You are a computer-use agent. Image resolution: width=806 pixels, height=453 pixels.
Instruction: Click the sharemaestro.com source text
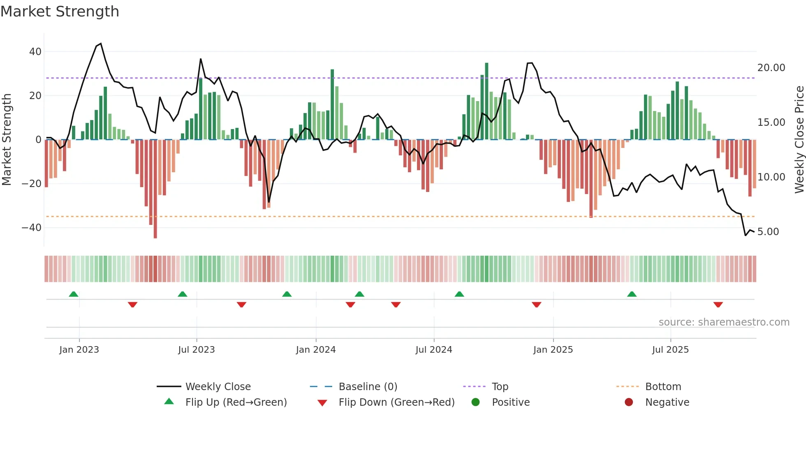[724, 322]
